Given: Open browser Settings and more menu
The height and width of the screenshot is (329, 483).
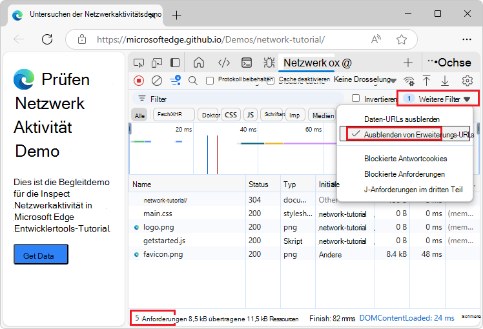Looking at the screenshot, I should coord(467,39).
